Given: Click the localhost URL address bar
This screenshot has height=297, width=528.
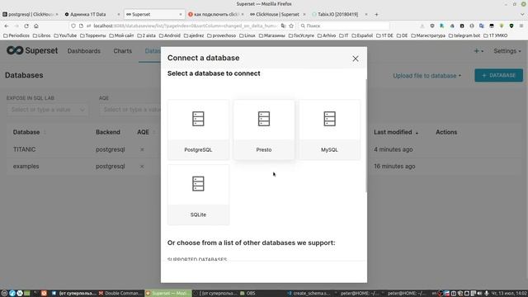Looking at the screenshot, I should (181, 26).
